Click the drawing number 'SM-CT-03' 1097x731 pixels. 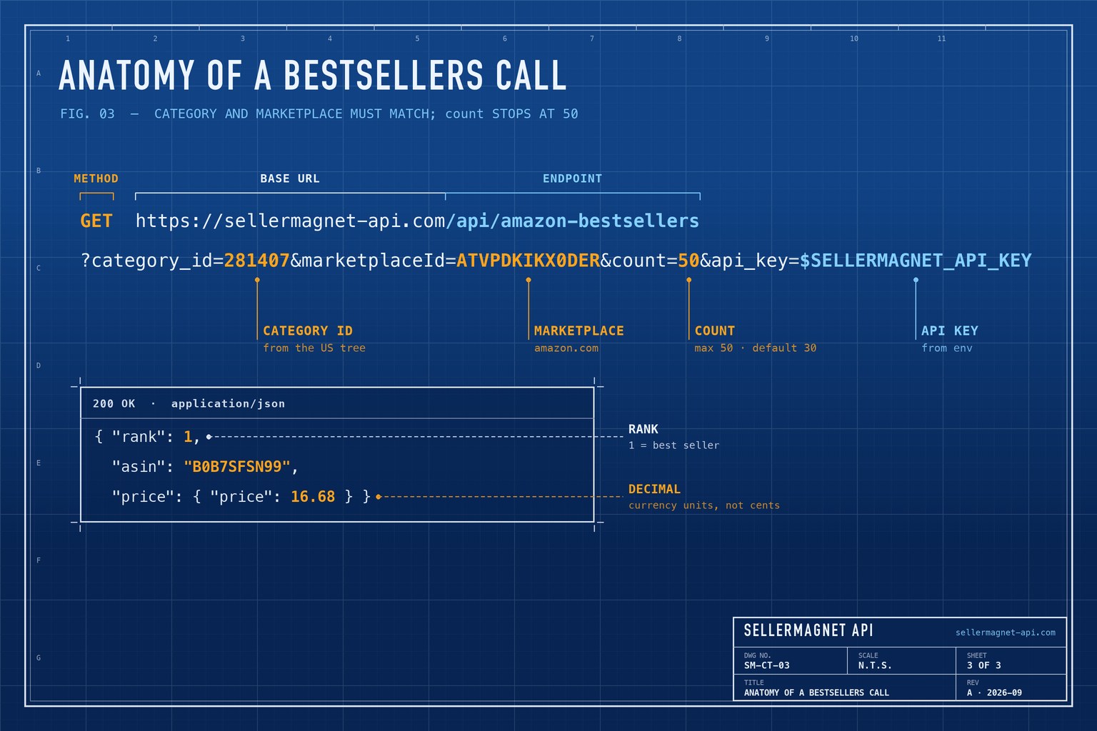767,665
